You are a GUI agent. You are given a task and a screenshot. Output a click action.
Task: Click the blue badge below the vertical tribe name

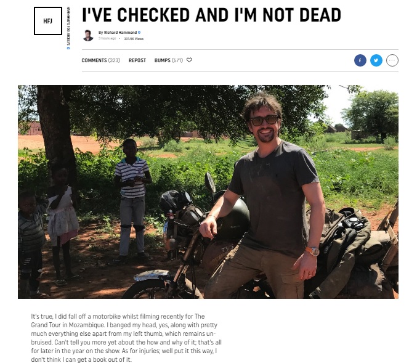[x=68, y=48]
